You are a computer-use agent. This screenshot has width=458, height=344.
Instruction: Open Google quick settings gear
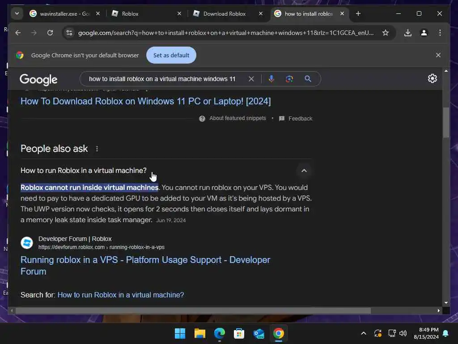[433, 78]
